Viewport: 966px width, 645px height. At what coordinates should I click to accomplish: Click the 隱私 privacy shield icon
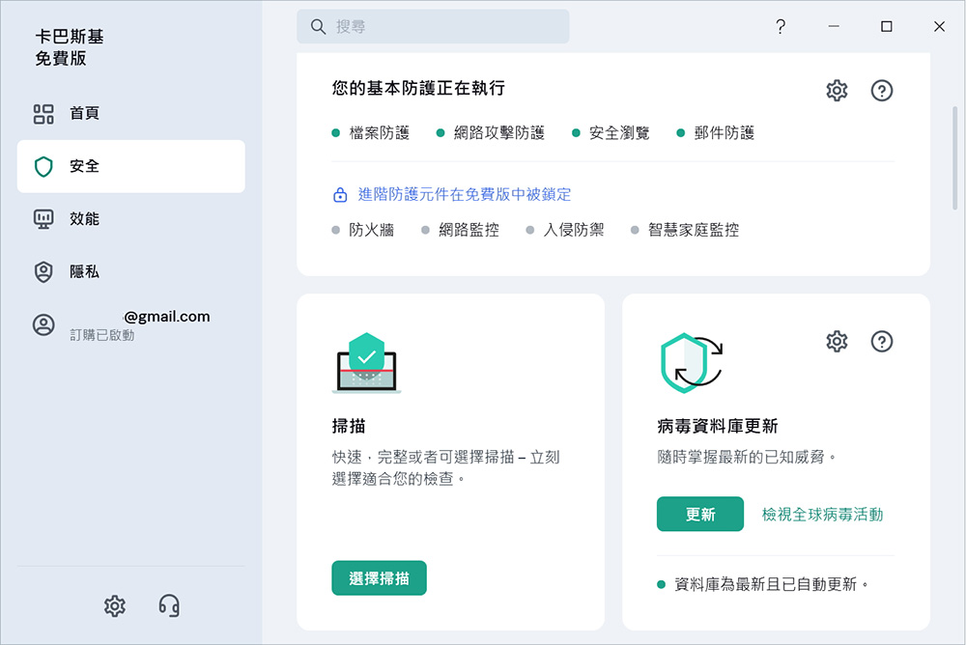pos(43,271)
